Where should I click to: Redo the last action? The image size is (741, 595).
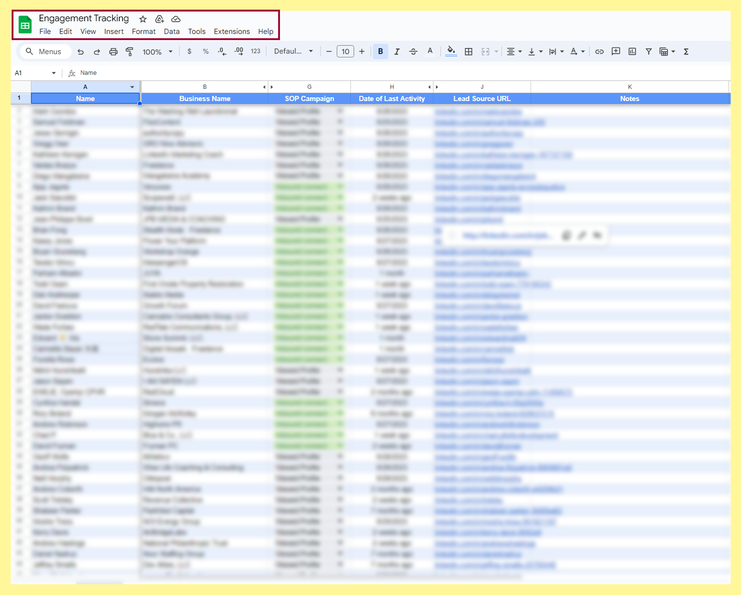tap(97, 52)
